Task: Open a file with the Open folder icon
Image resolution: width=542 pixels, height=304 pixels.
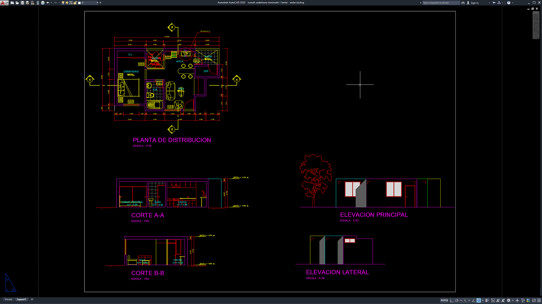Action: tap(17, 3)
